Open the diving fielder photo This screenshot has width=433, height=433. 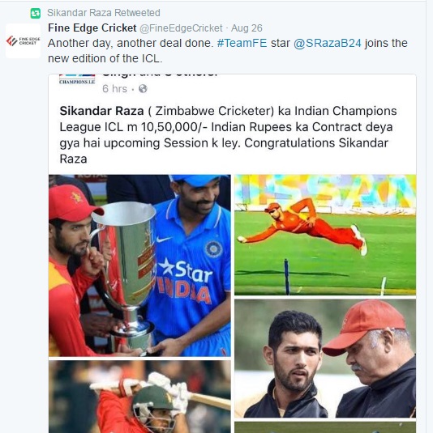coord(325,235)
